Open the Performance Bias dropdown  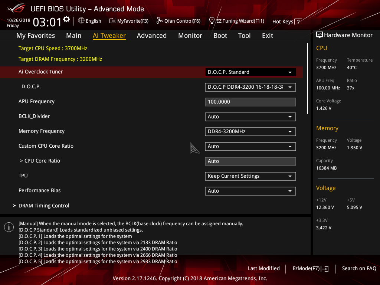[250, 191]
